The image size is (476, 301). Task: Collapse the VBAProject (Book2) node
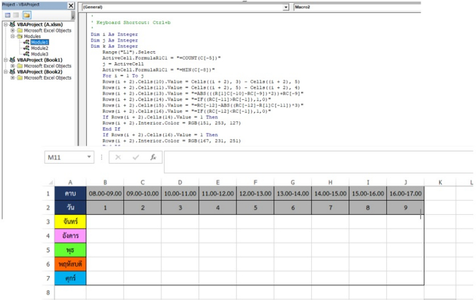coord(6,71)
